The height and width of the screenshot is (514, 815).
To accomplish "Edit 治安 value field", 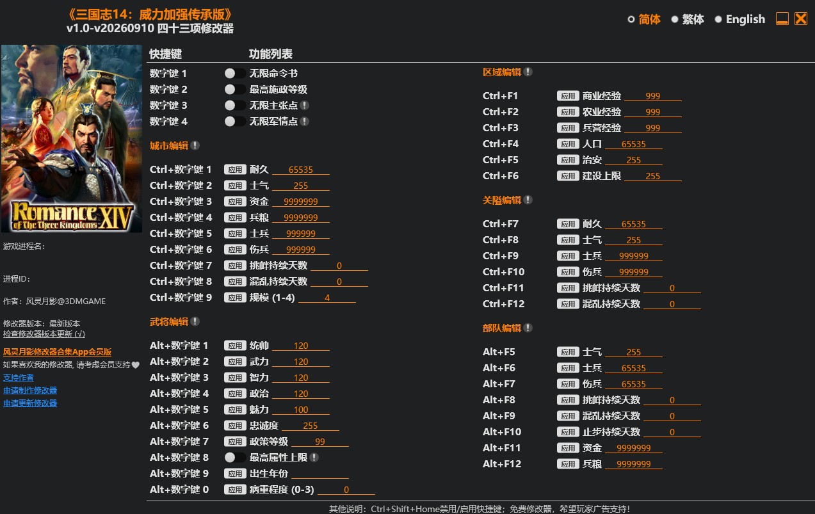I will click(634, 160).
